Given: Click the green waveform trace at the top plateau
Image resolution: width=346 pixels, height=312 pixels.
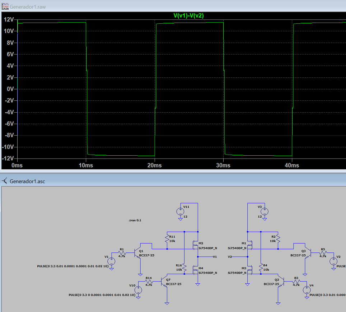Looking at the screenshot, I should [52, 23].
